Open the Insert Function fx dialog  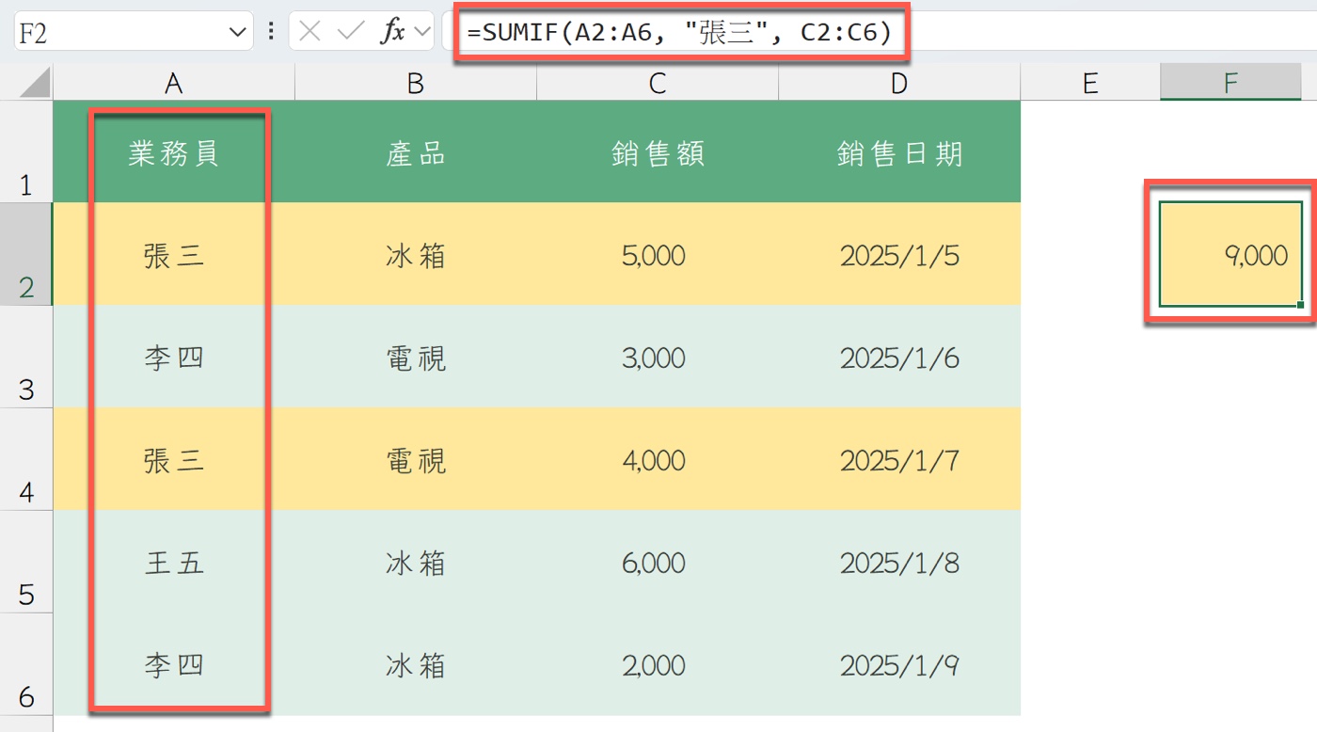[392, 32]
